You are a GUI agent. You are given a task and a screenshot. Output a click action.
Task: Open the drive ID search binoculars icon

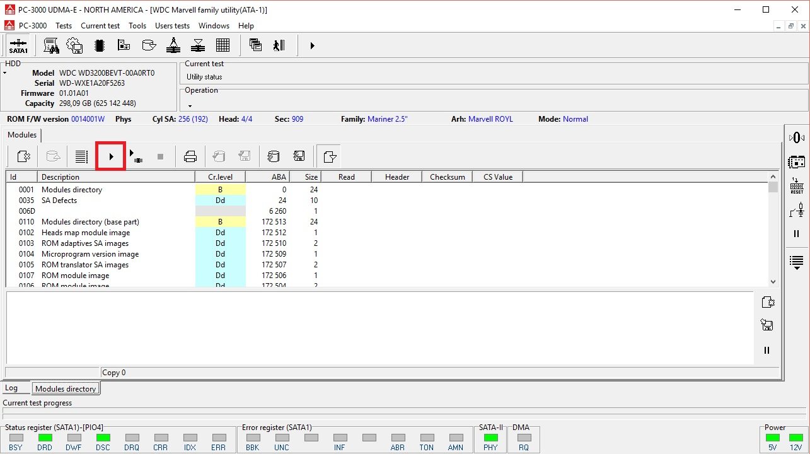point(51,45)
